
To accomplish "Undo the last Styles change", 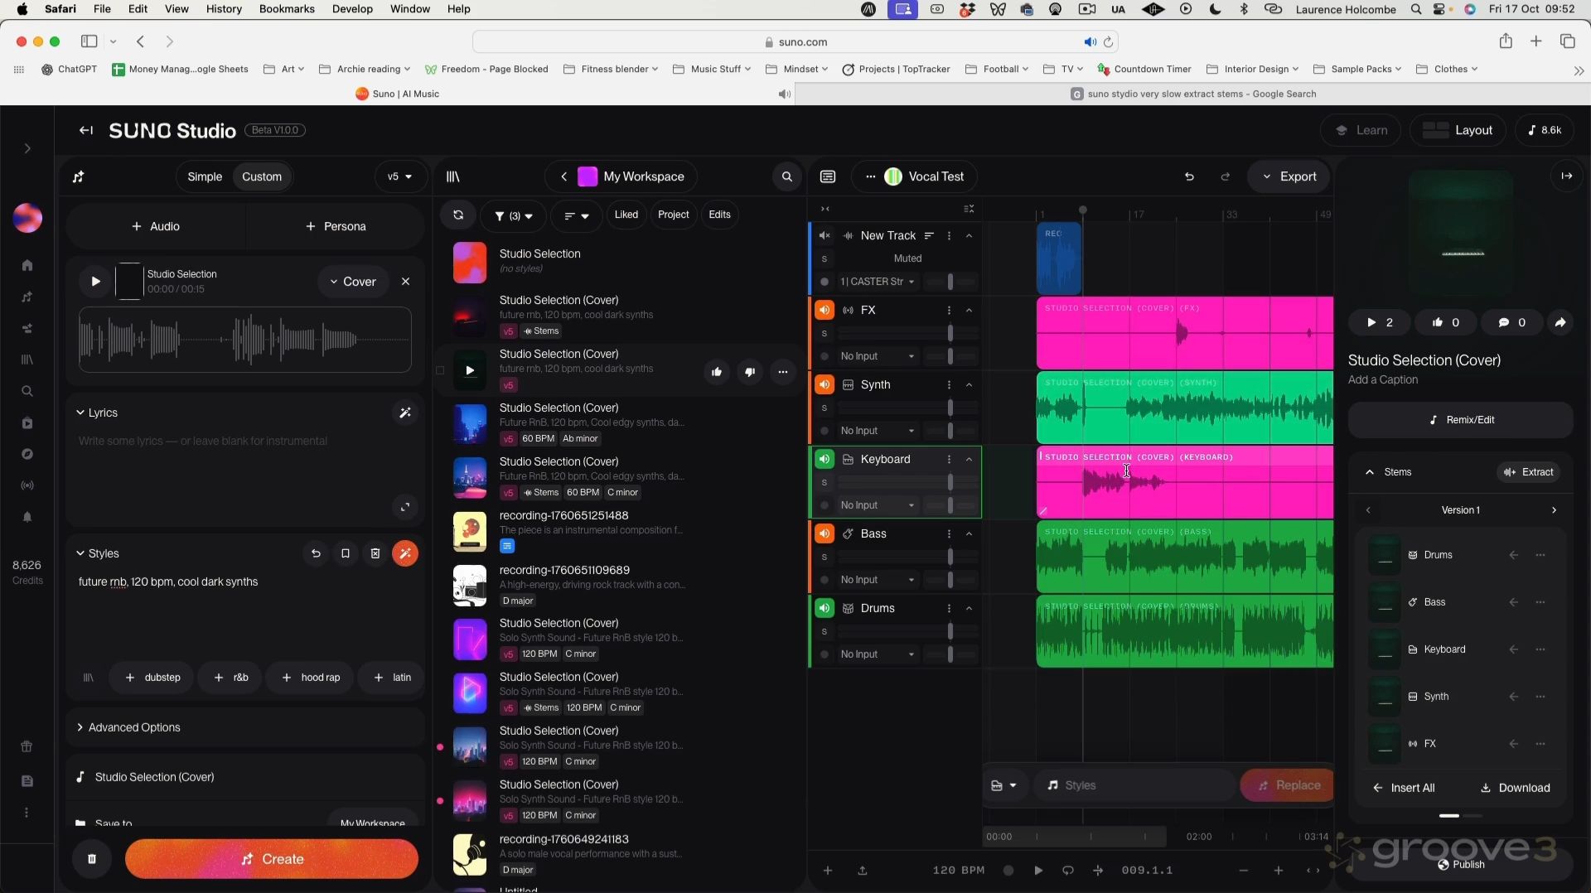I will point(316,553).
